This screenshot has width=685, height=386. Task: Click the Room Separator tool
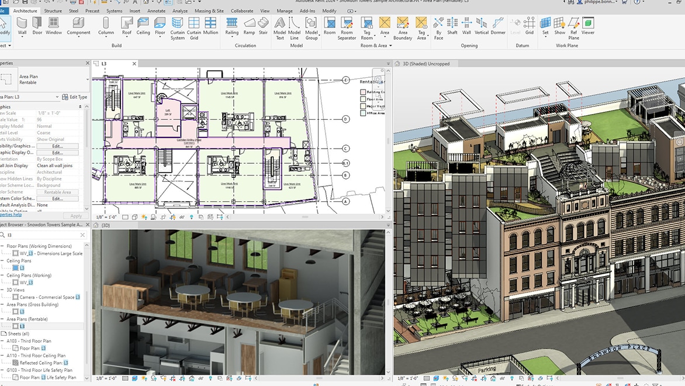(347, 29)
